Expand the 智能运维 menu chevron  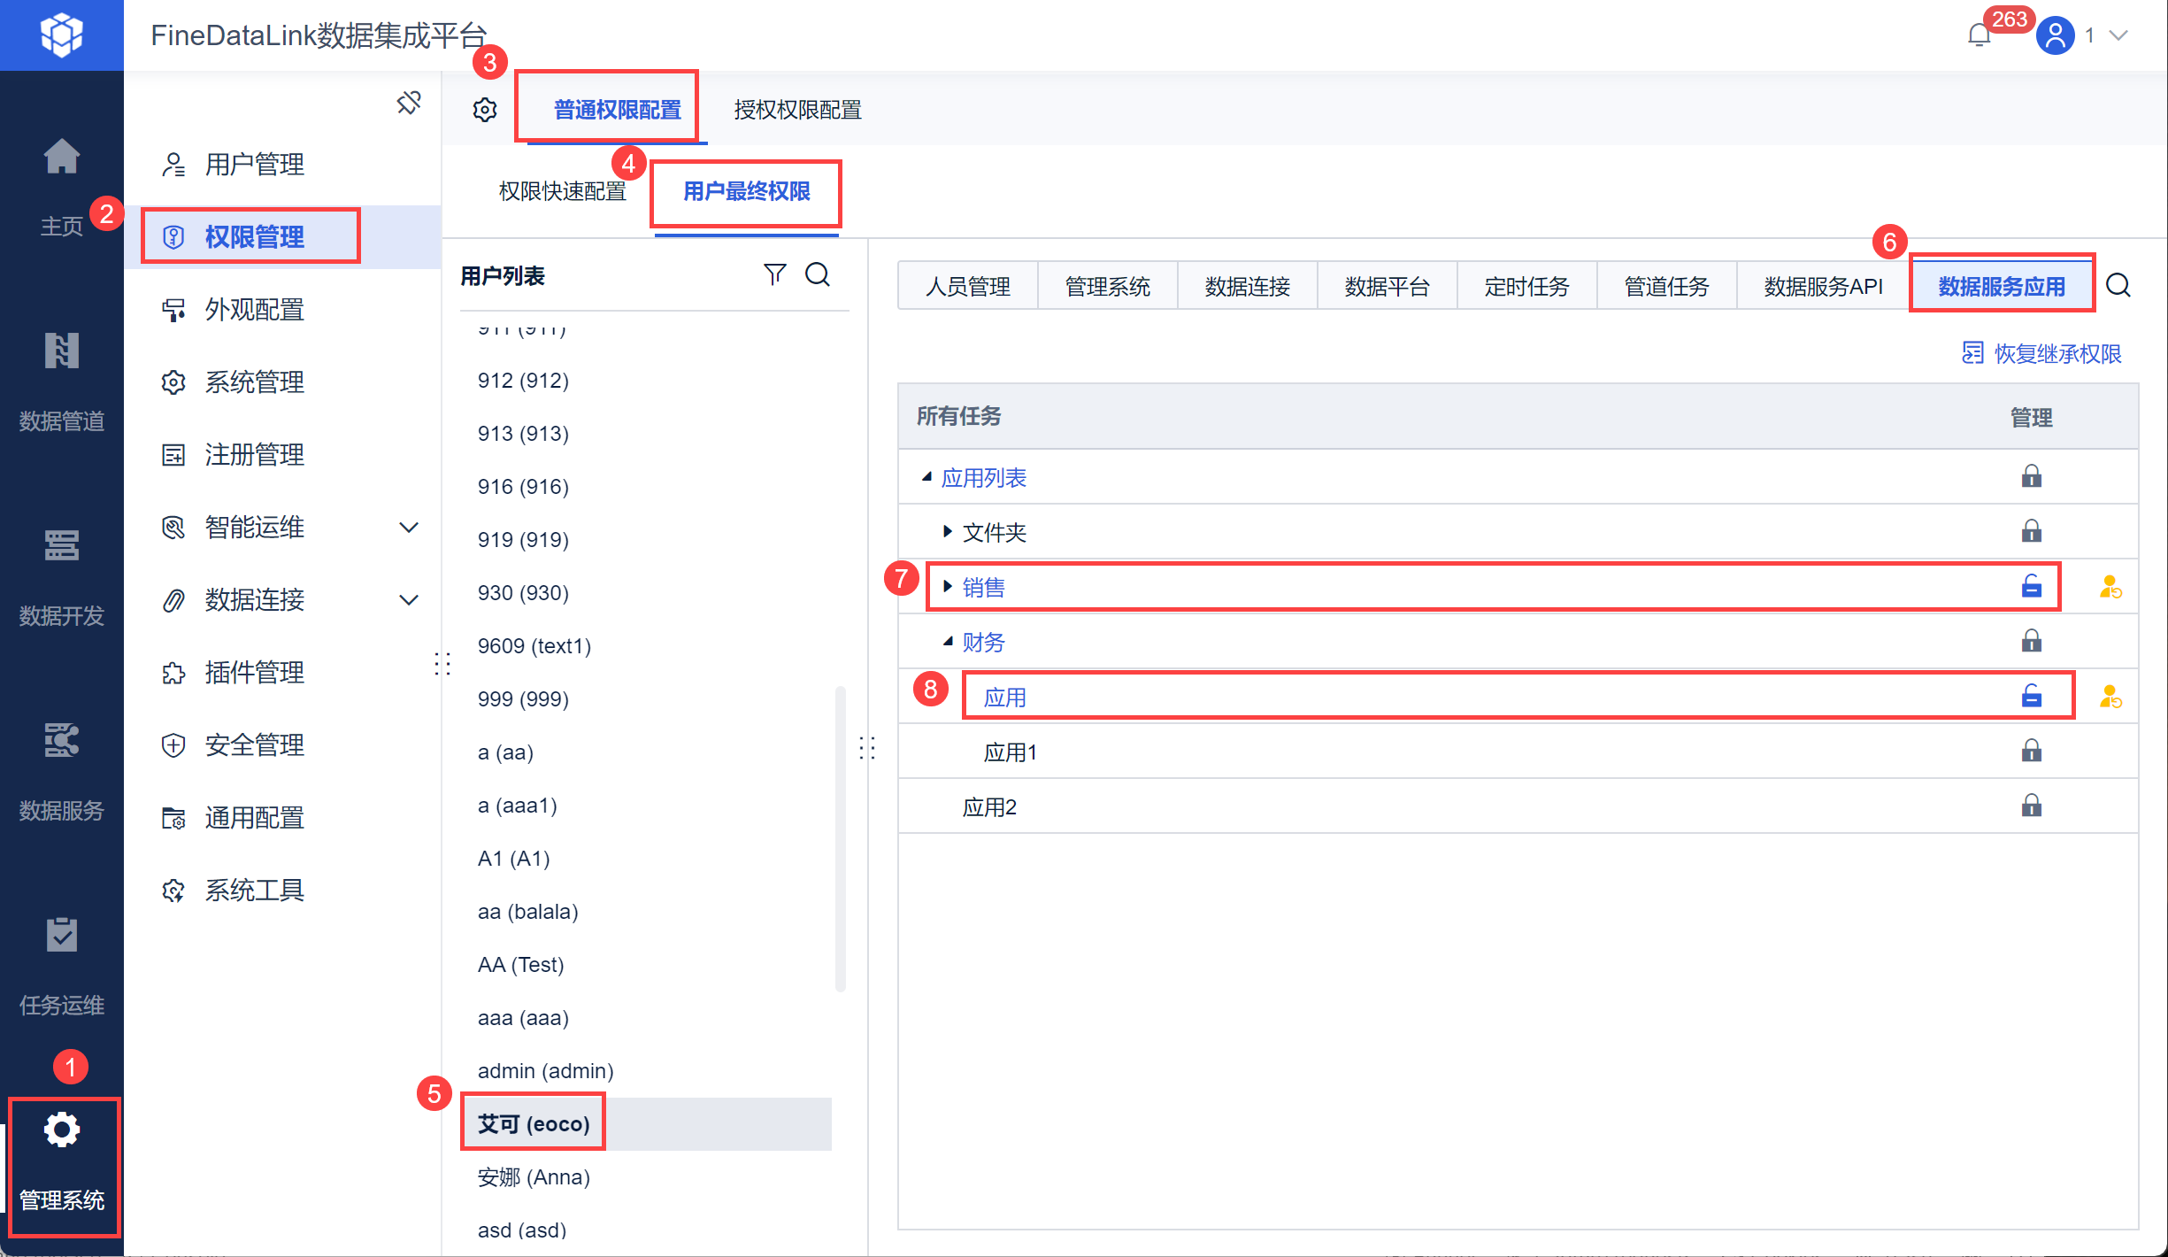click(x=409, y=528)
